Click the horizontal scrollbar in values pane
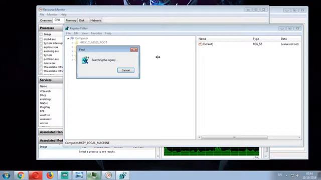 [x=234, y=137]
